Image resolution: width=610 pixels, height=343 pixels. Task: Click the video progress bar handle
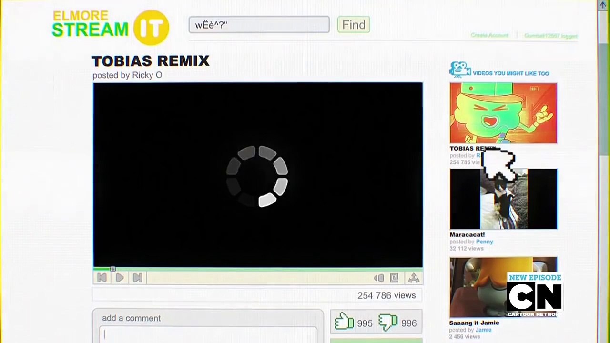tap(113, 269)
